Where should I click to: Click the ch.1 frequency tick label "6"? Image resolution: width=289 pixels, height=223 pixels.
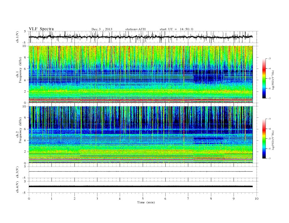click(x=25, y=69)
